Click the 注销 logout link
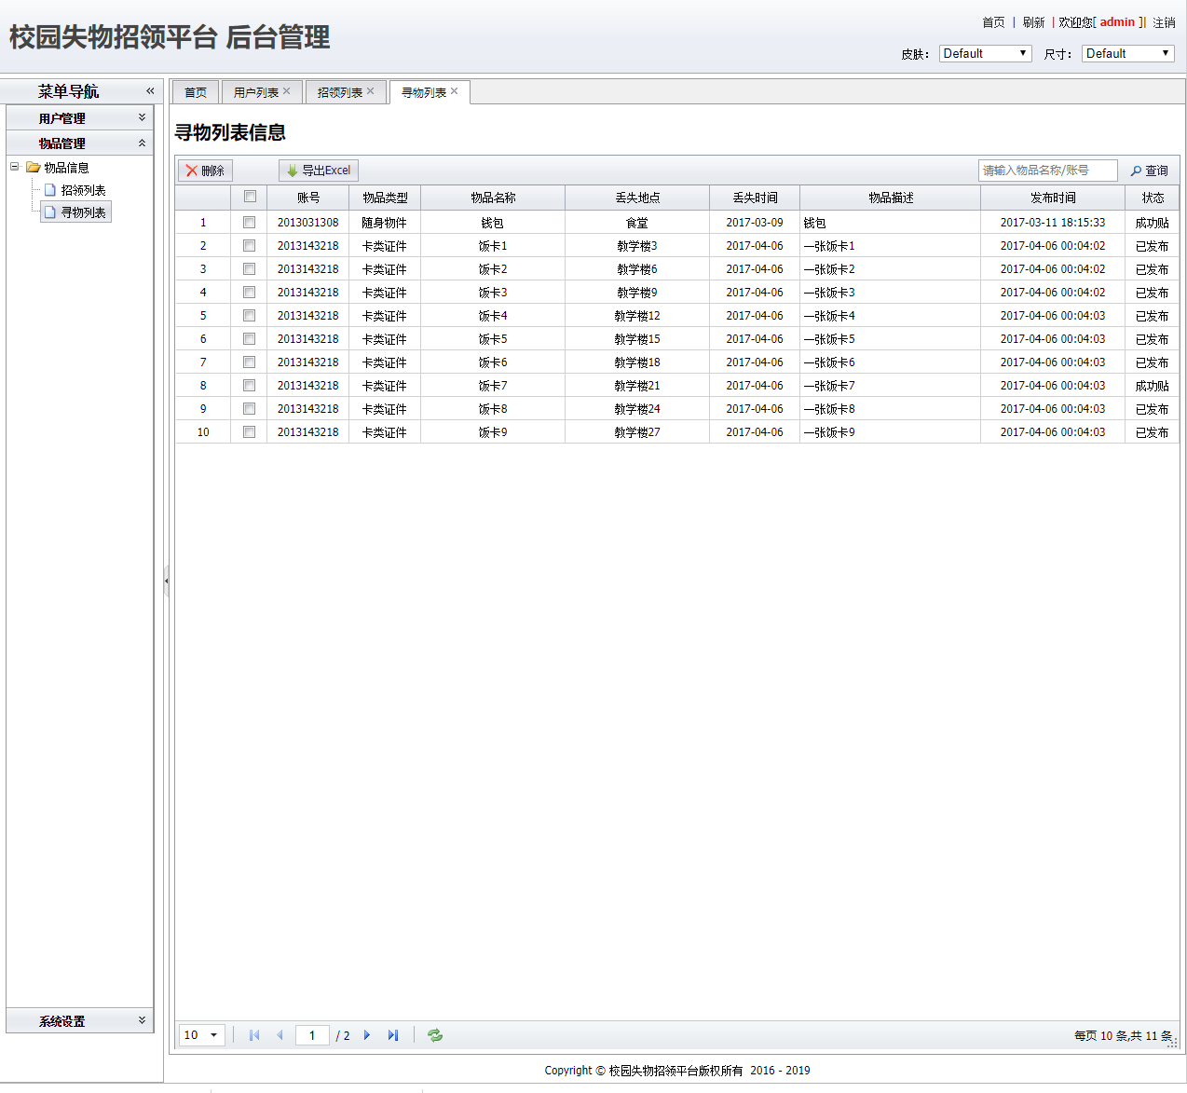This screenshot has height=1093, width=1187. coord(1164,22)
